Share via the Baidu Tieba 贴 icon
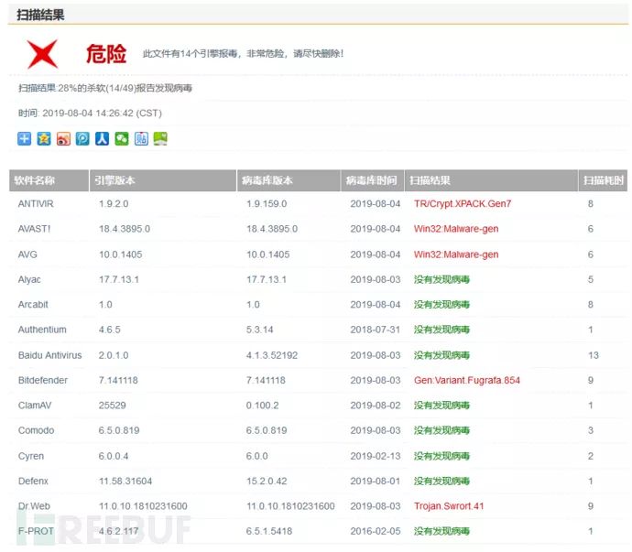The image size is (632, 552). click(141, 139)
